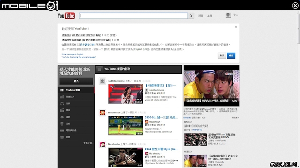Play the large featured video on right
Viewport: 300px width, 168px height.
(211, 86)
